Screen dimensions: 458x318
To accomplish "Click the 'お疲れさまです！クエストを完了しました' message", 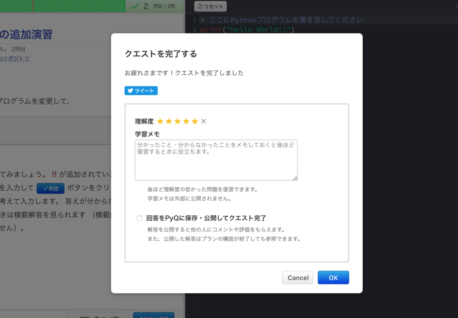I will coord(184,73).
